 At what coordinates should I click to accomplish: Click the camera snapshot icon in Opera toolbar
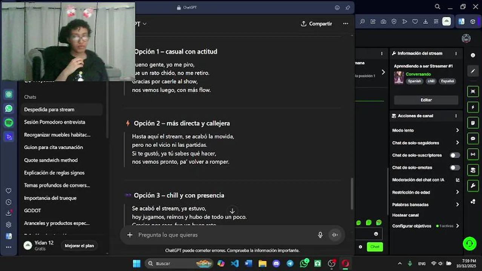click(x=384, y=21)
